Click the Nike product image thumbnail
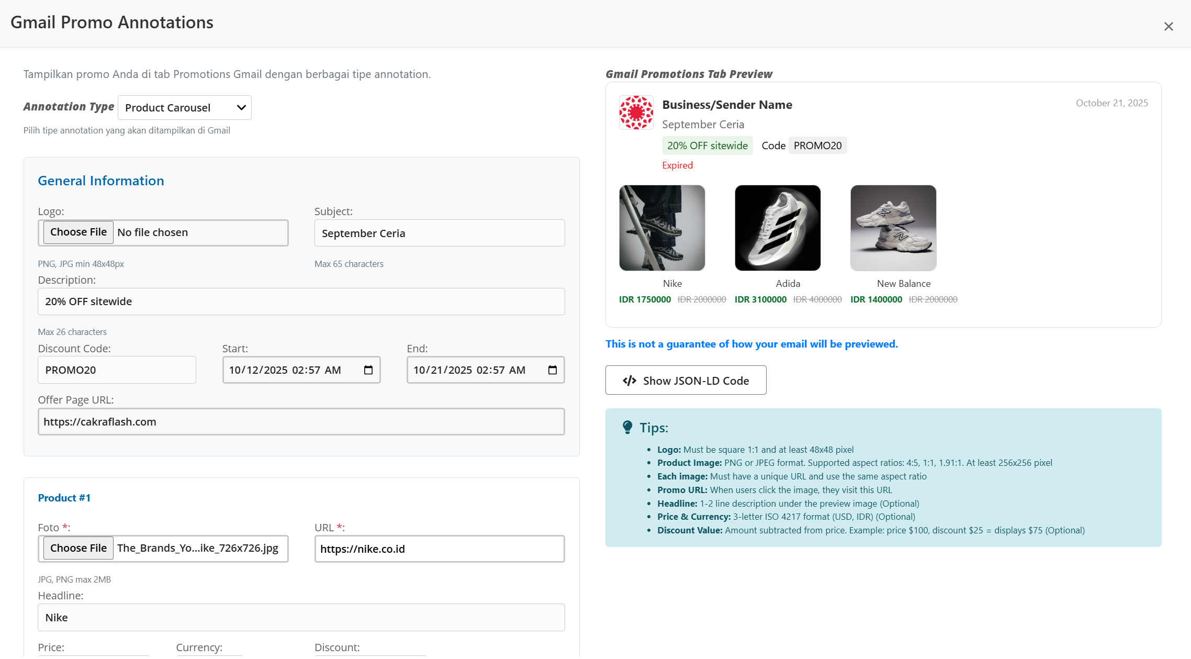 click(x=662, y=228)
